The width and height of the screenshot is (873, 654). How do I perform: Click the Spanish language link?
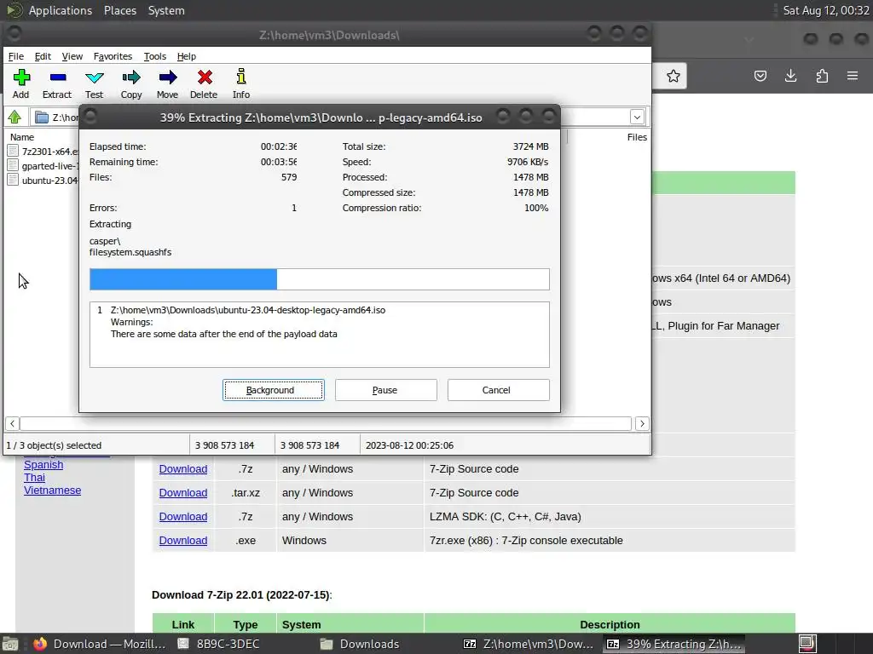click(43, 464)
